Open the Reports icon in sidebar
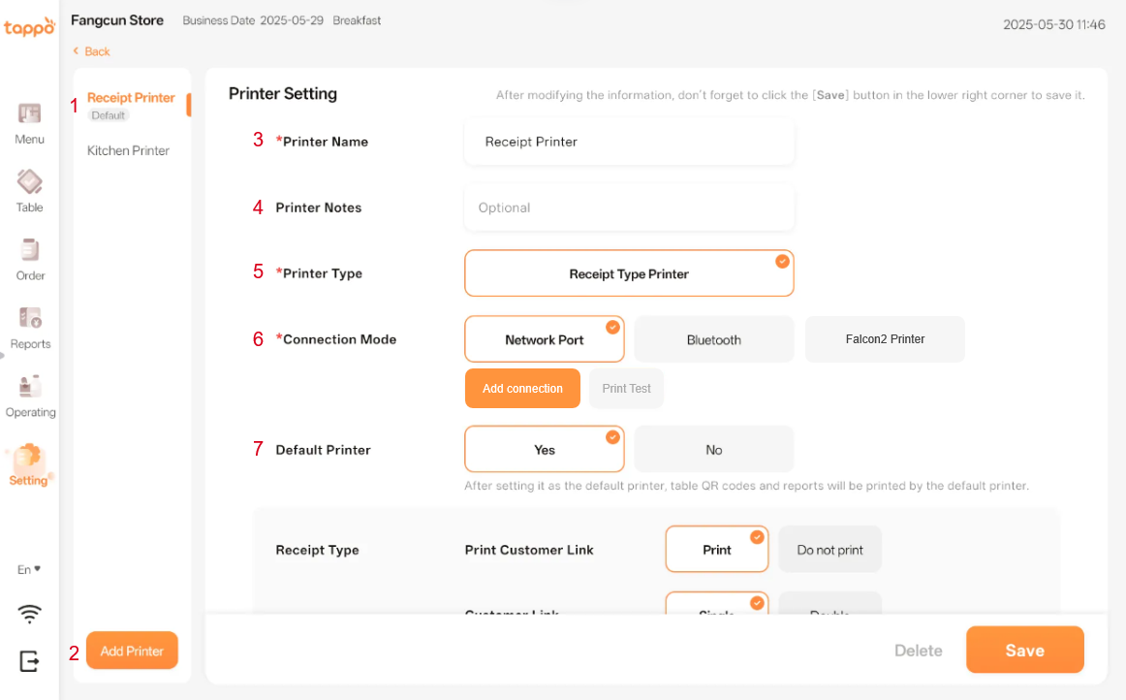 pos(29,318)
